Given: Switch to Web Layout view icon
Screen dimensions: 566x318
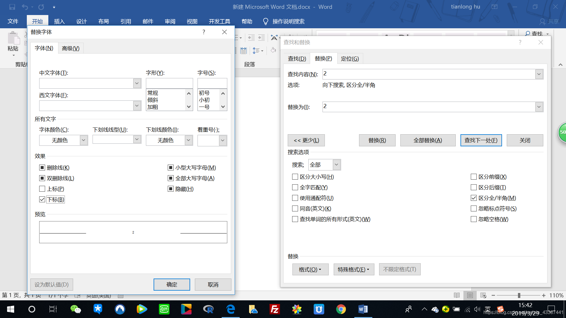Looking at the screenshot, I should (483, 295).
